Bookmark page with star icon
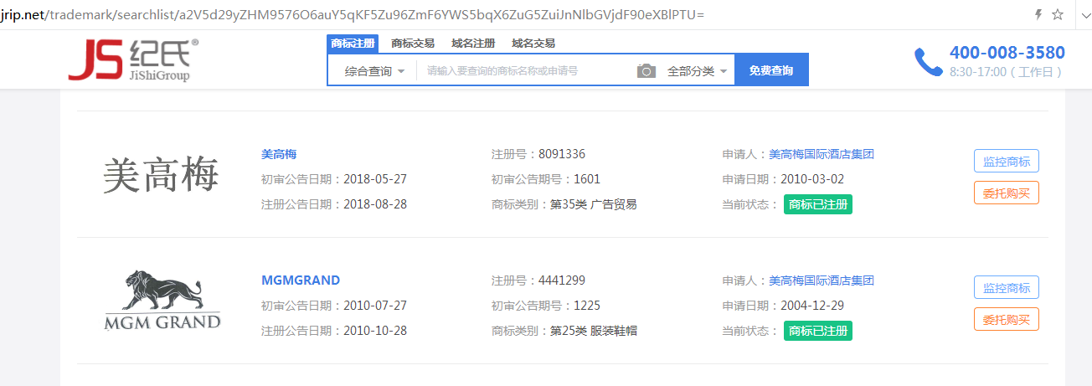Viewport: 1092px width, 386px height. (1058, 15)
